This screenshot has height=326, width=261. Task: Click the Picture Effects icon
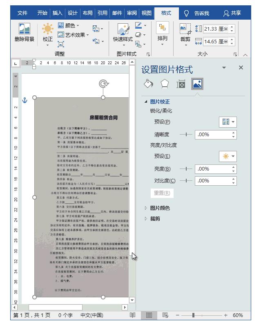138,35
